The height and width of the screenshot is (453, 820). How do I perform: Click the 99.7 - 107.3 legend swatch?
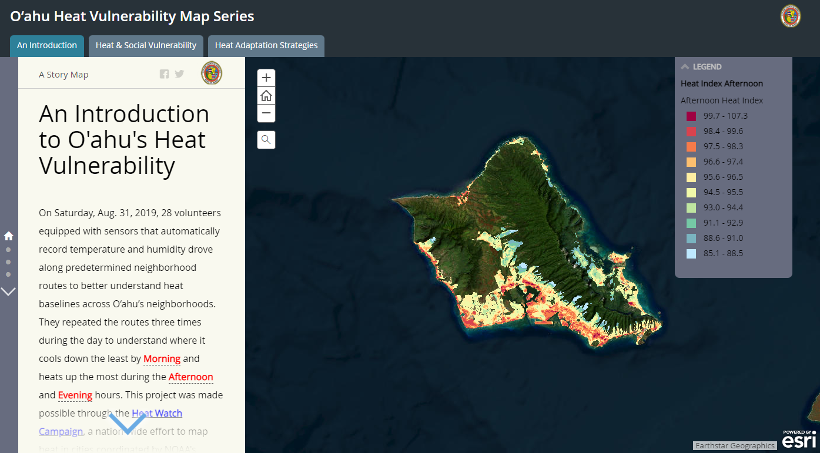(691, 116)
